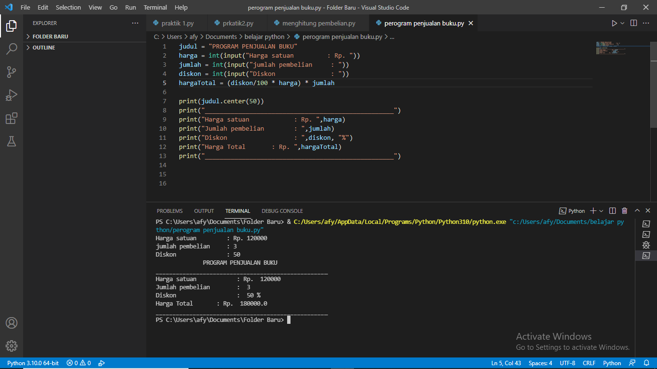This screenshot has width=657, height=369.
Task: Open the new terminal launch profile dropdown
Action: pos(602,211)
